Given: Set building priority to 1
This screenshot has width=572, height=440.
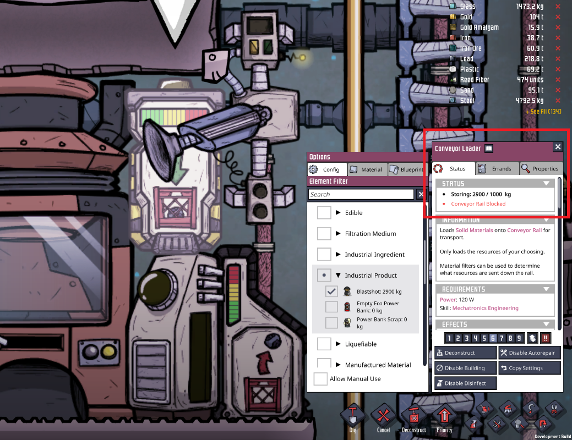Looking at the screenshot, I should point(449,338).
